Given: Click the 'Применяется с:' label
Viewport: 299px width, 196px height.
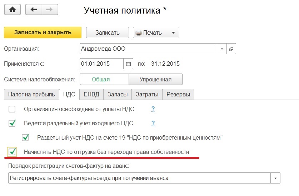Looking at the screenshot, I should click(x=24, y=64).
